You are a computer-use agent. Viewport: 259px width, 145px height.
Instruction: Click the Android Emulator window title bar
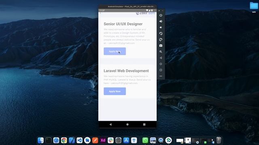127,6
